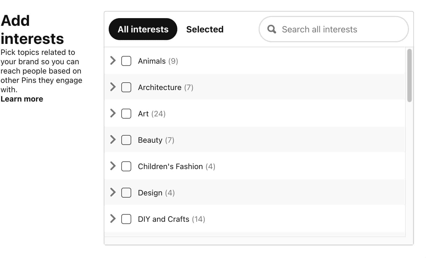Check the Architecture checkbox
426x258 pixels.
point(126,87)
